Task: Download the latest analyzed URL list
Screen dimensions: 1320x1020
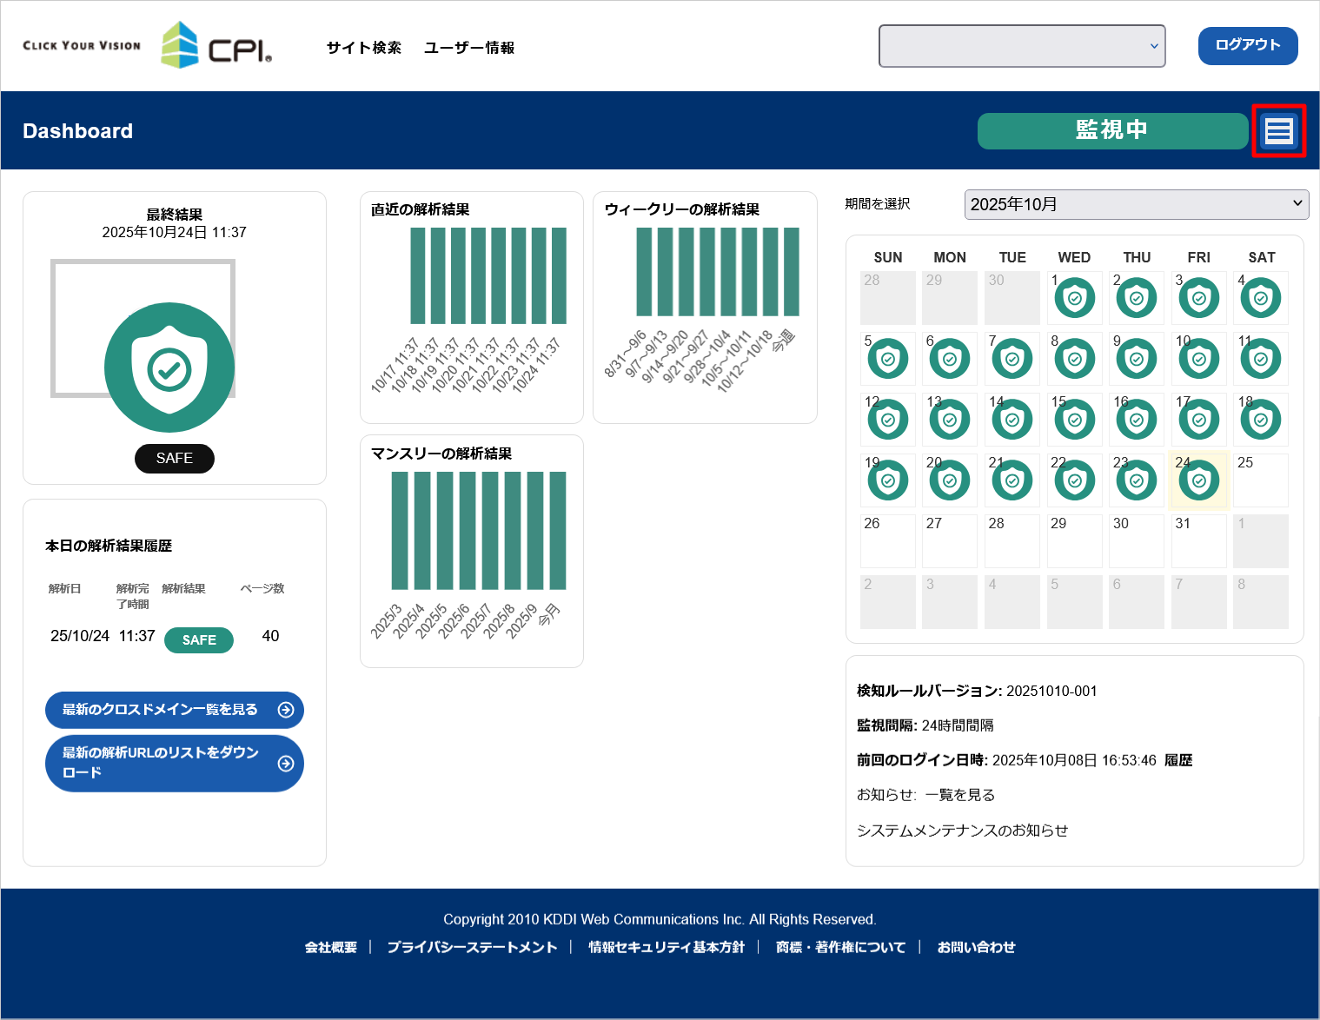Action: 174,763
